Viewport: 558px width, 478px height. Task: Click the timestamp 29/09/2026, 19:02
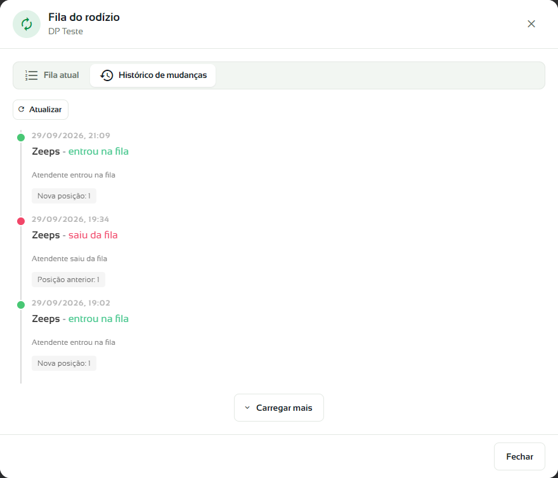coord(71,303)
